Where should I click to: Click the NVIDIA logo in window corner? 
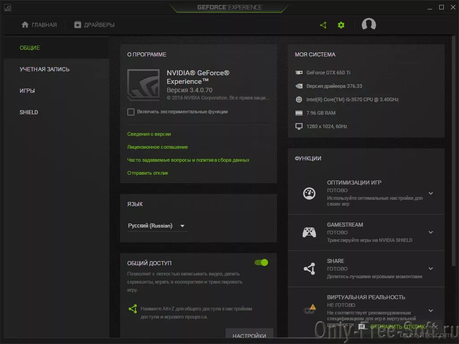(8, 8)
